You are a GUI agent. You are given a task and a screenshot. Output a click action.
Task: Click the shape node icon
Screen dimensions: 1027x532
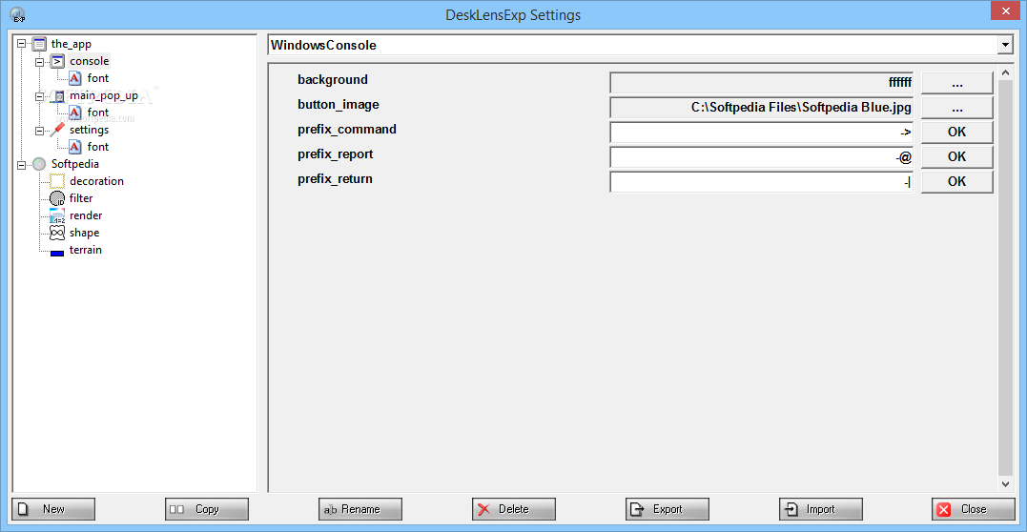pos(57,233)
